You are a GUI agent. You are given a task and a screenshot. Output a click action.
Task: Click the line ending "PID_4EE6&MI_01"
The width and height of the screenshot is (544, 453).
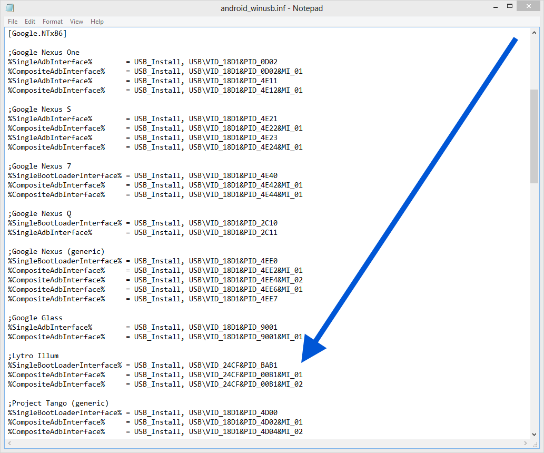tap(155, 290)
